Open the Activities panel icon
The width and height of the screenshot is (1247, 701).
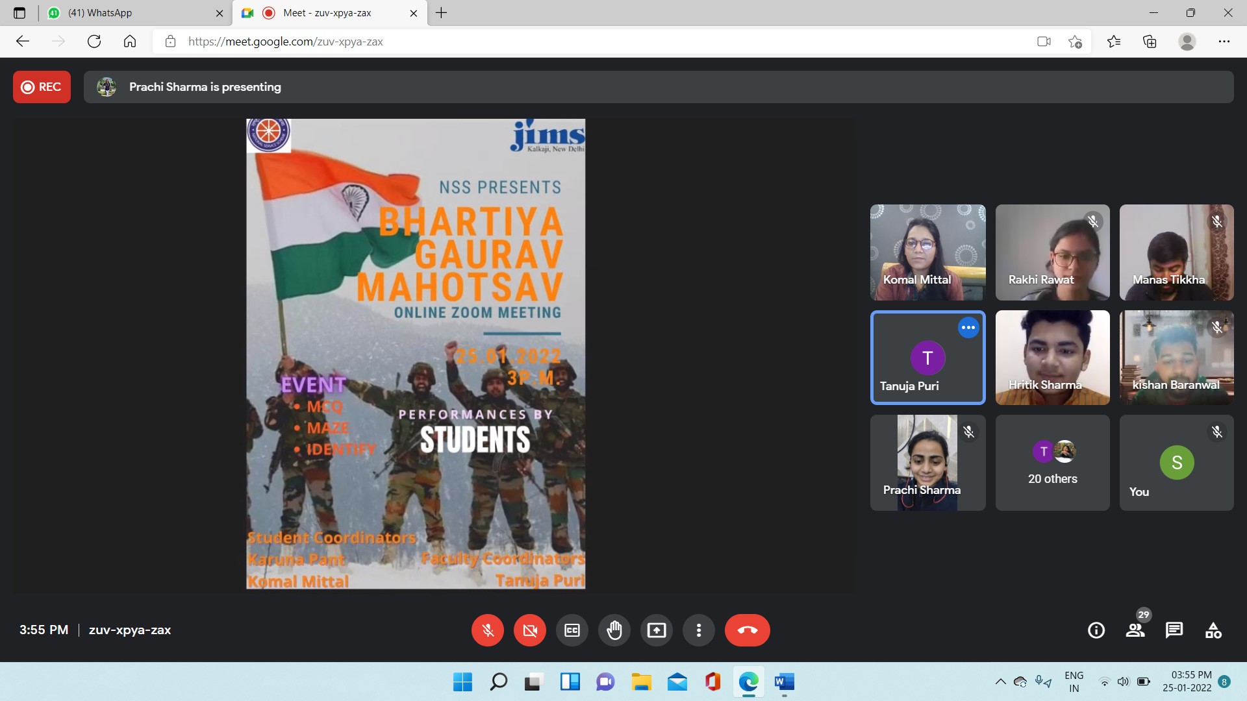1213,630
